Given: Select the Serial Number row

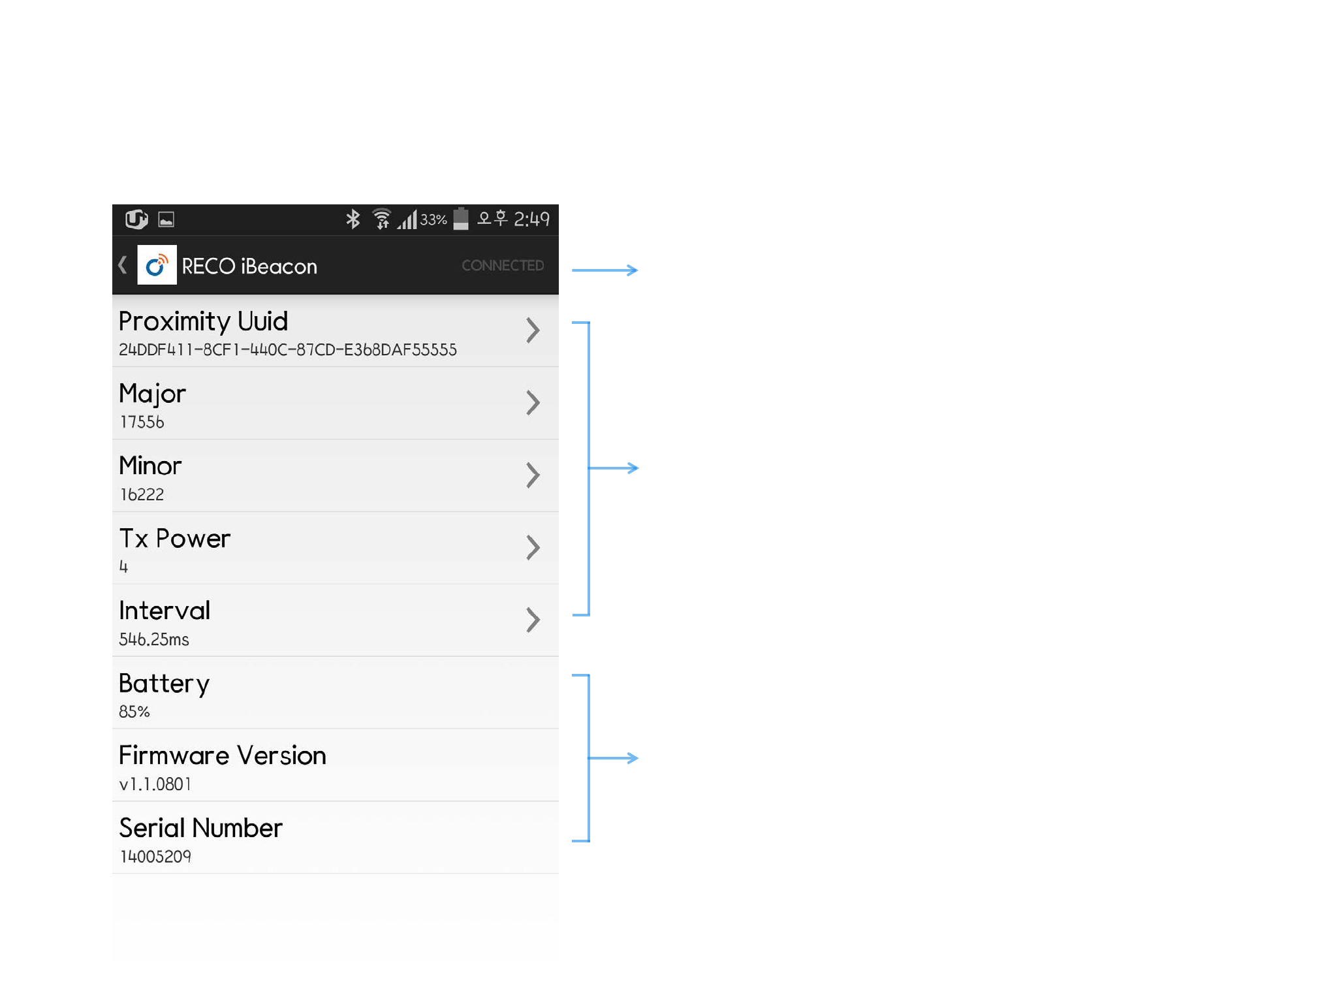Looking at the screenshot, I should click(336, 838).
